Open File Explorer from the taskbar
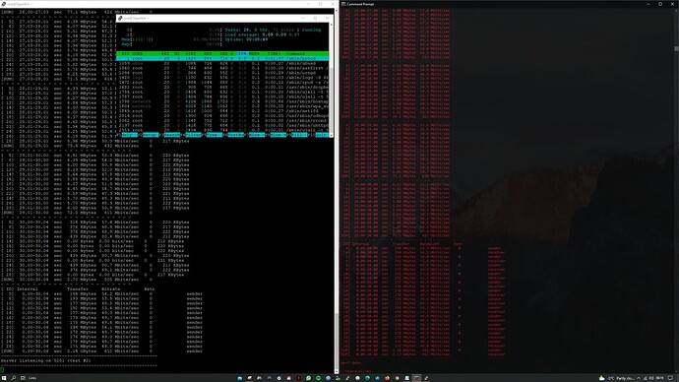The height and width of the screenshot is (382, 679). [x=239, y=378]
